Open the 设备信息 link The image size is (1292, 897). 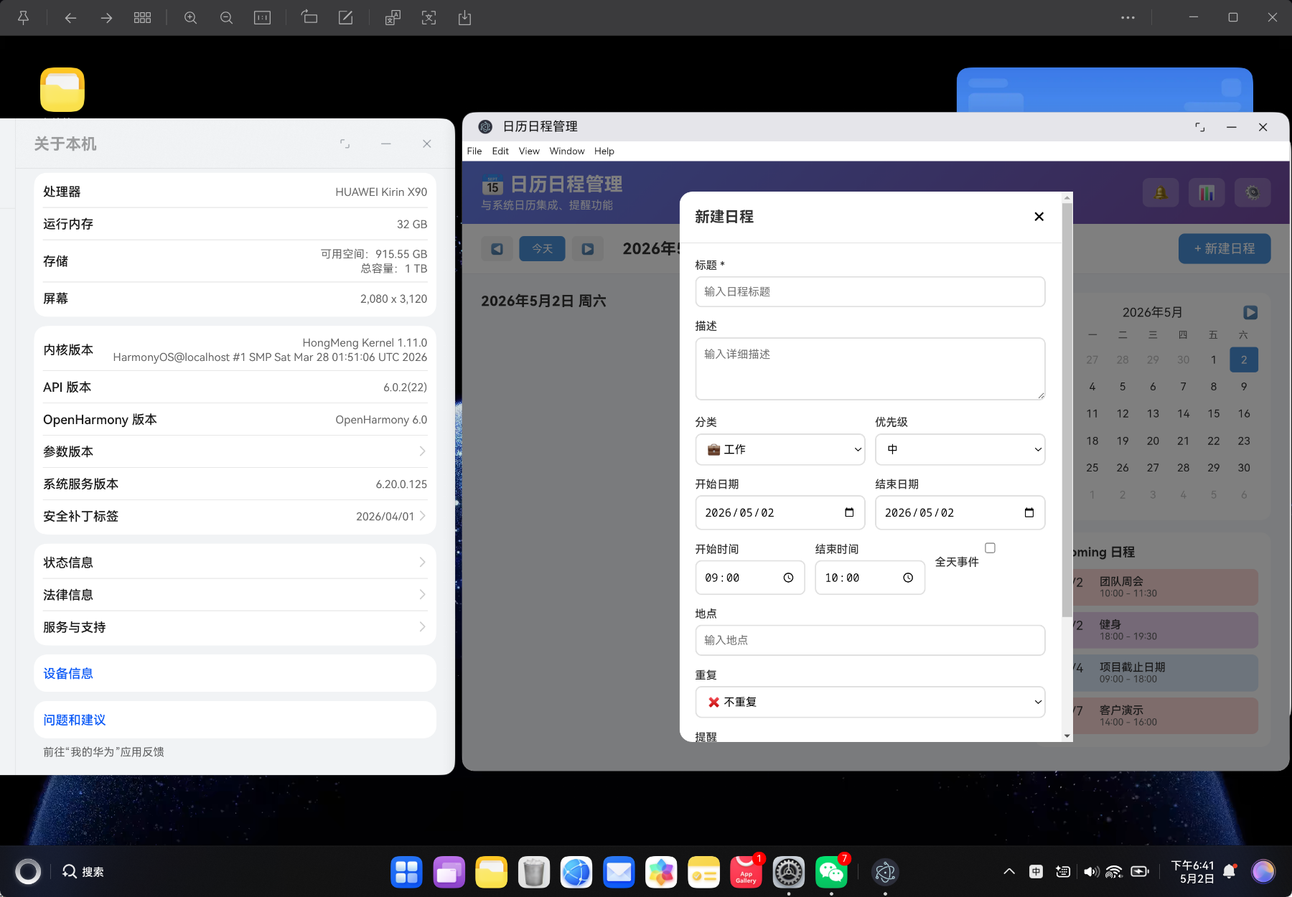tap(68, 673)
